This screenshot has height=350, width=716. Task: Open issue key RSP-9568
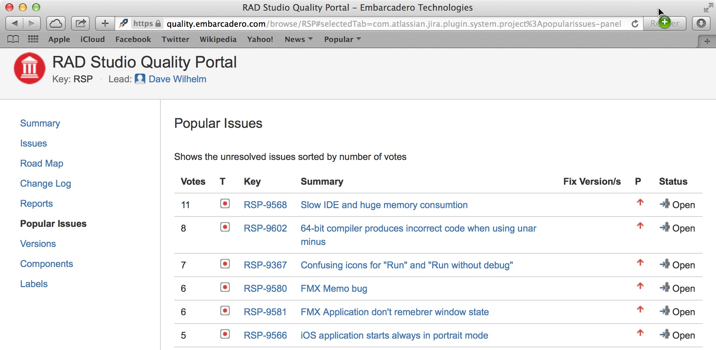click(265, 205)
